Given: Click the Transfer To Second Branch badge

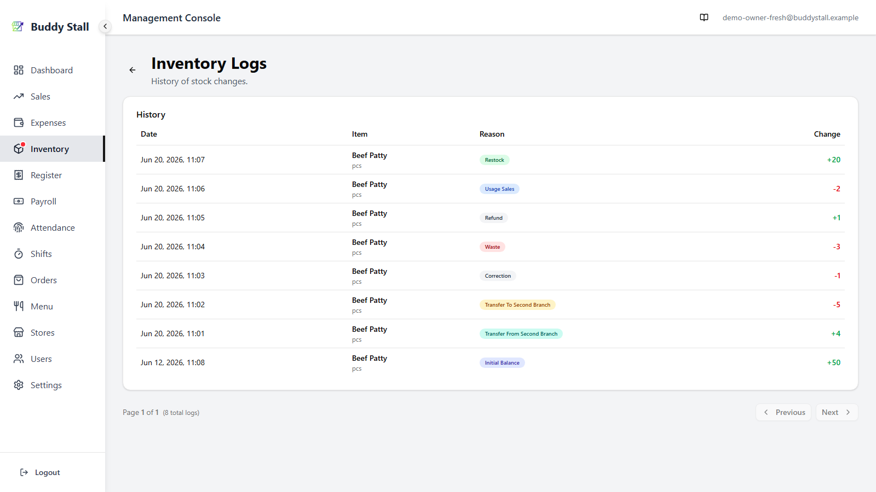Looking at the screenshot, I should click(517, 305).
